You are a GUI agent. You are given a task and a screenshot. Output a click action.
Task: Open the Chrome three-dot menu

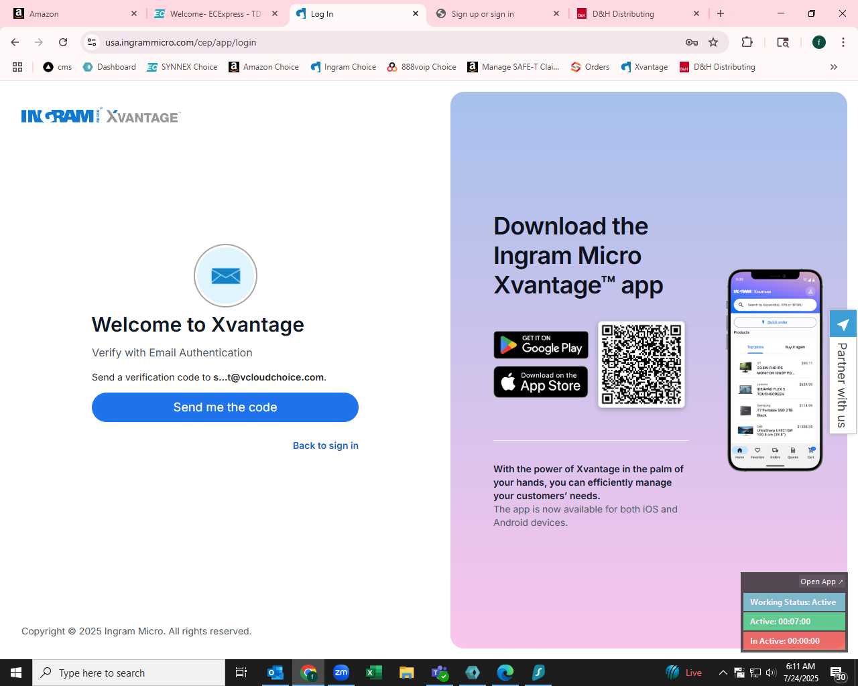pos(843,42)
